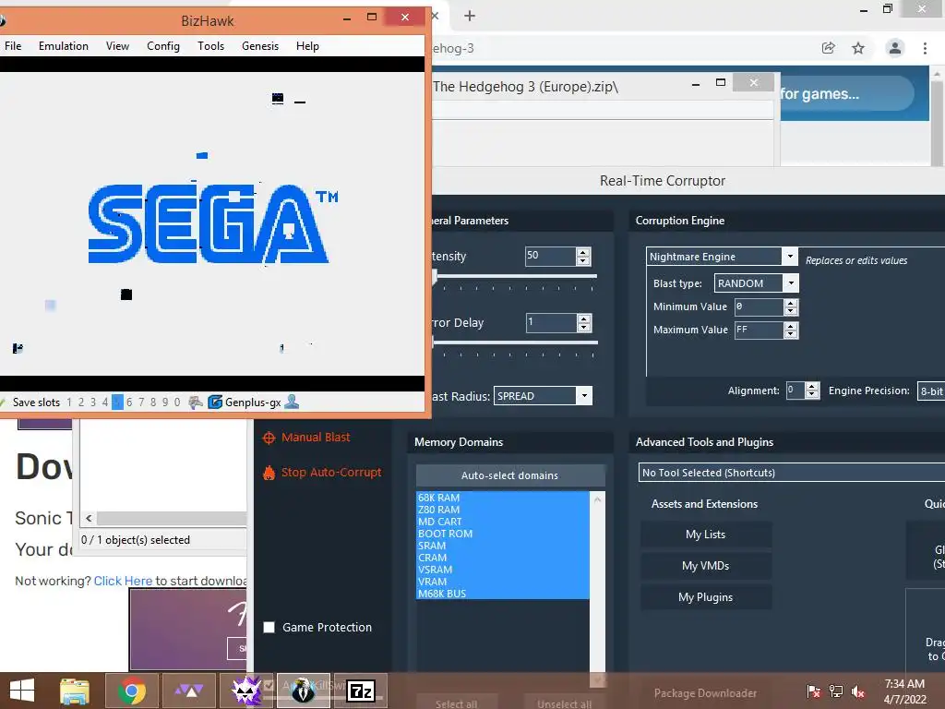Increase Maximum Value with the spinner

click(791, 326)
